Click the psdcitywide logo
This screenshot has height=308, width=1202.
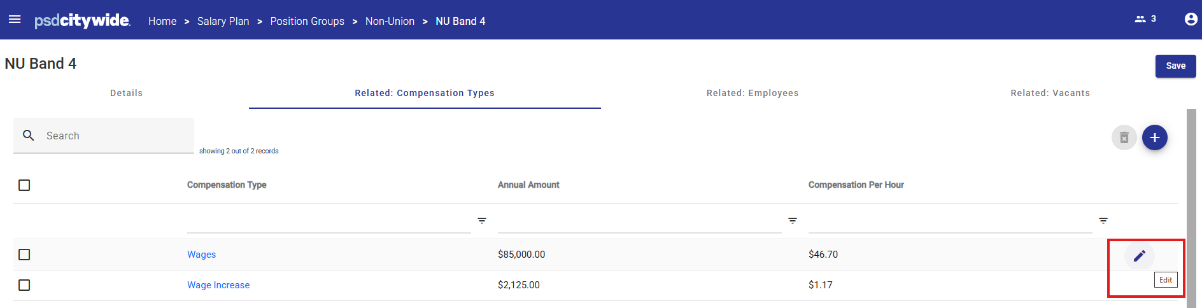coord(82,20)
